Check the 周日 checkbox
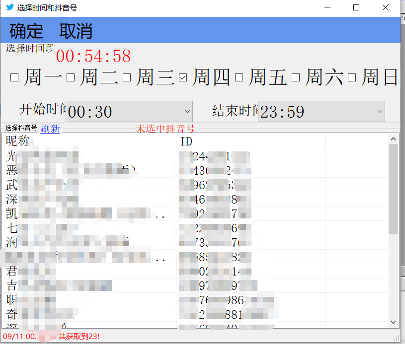405x344 pixels. point(352,78)
